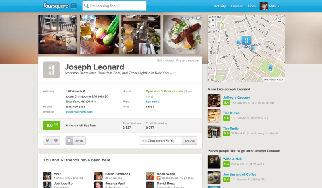
Task: Click the I'm looking for search field
Action: coord(114,6)
